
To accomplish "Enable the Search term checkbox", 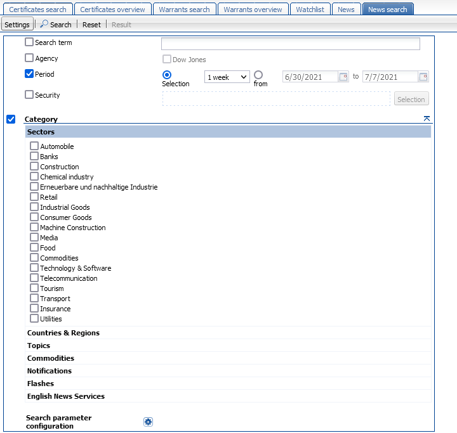I will [x=29, y=42].
